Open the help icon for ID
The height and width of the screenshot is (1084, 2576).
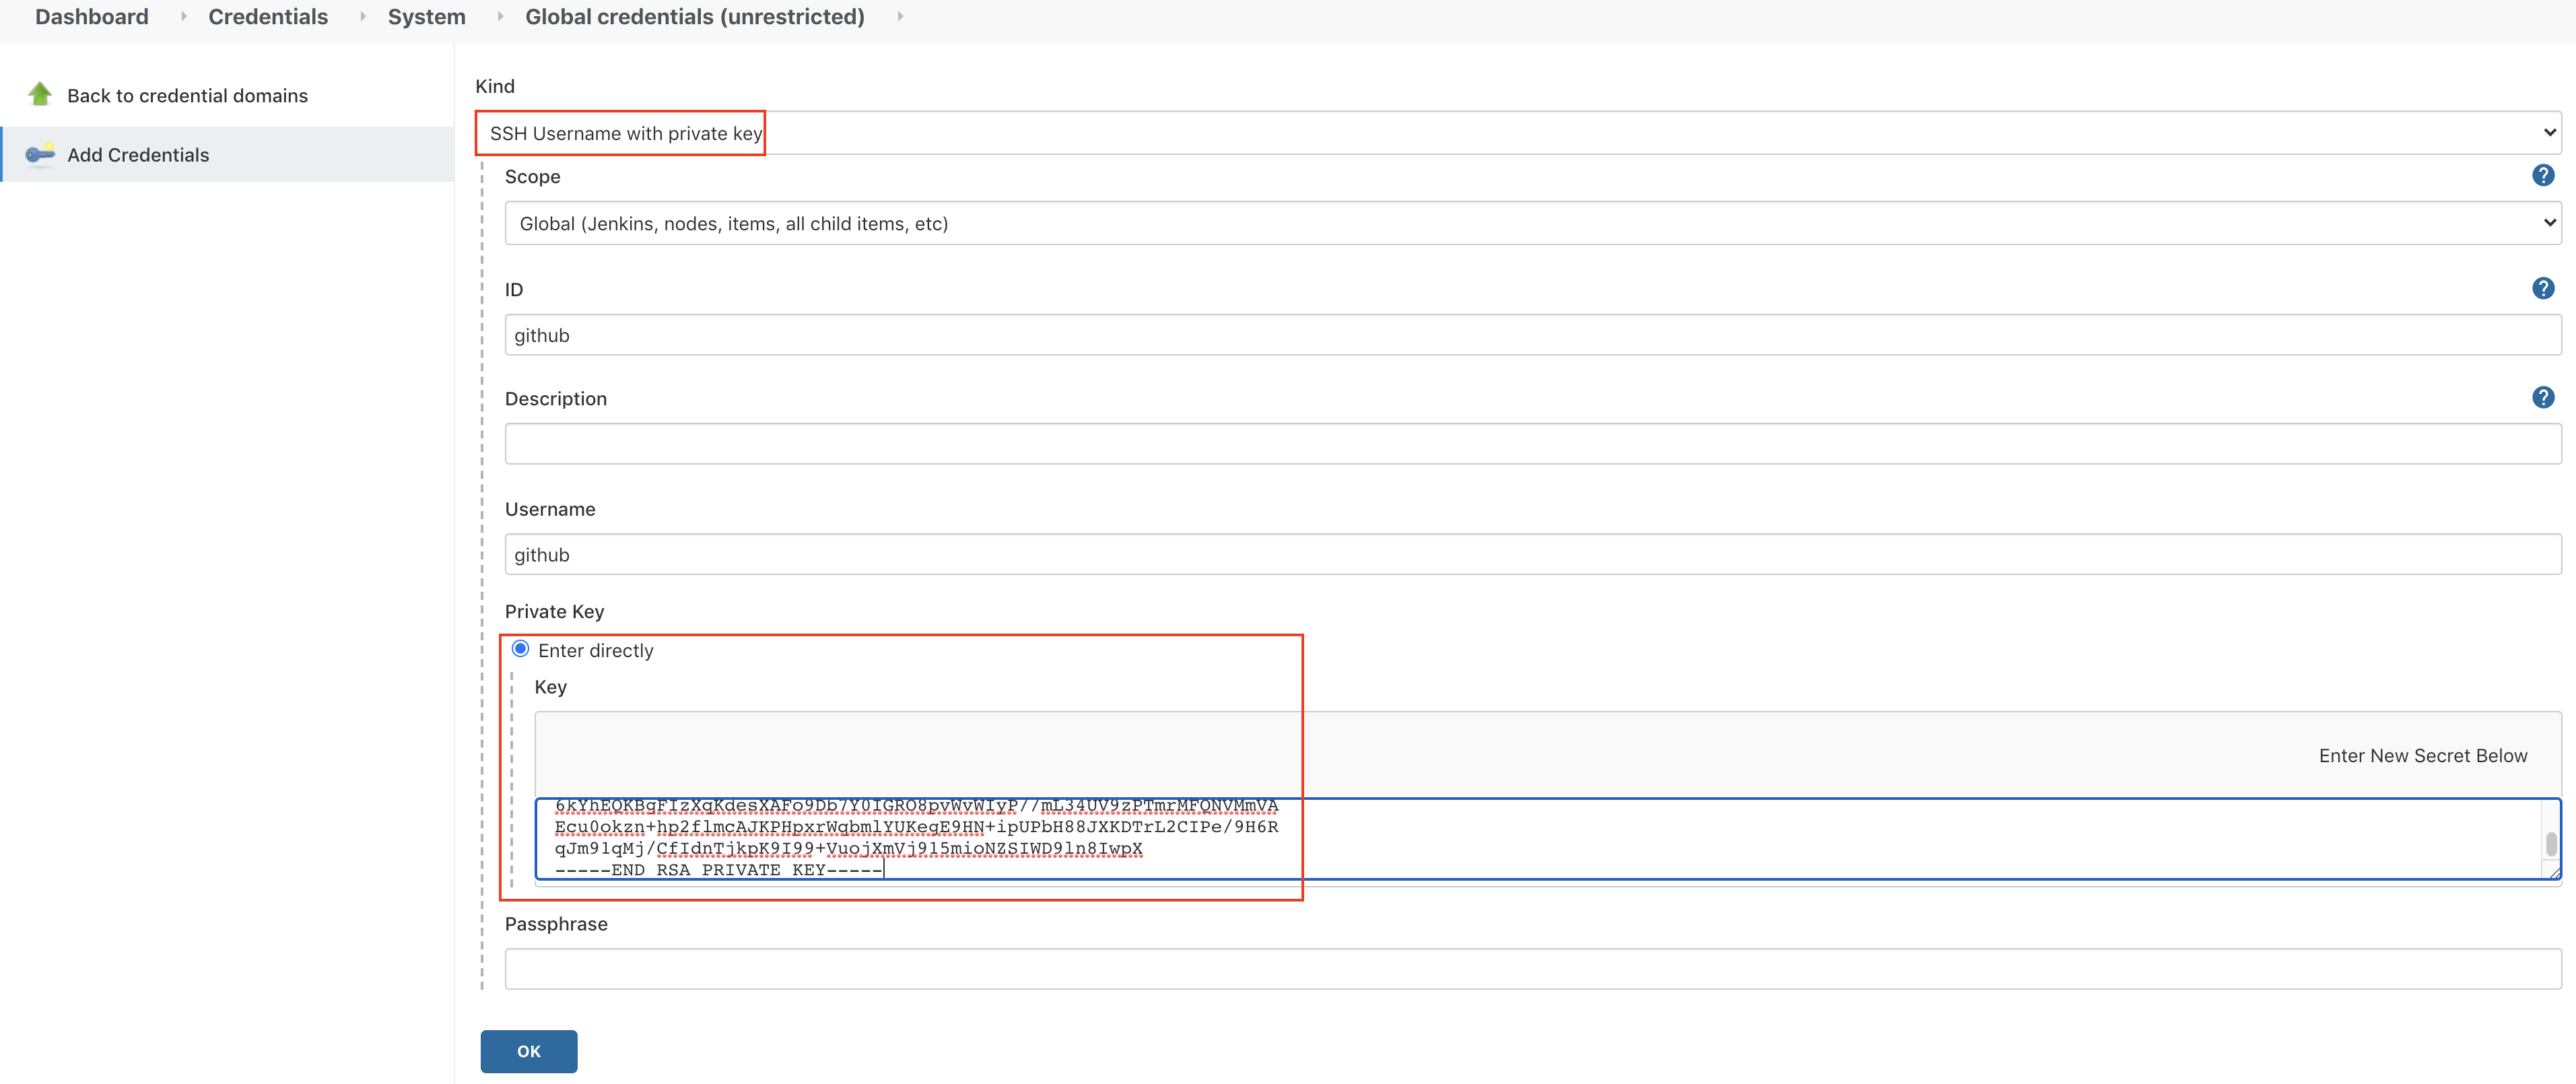tap(2542, 289)
